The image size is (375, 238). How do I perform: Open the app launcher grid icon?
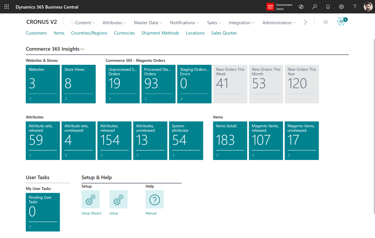click(x=7, y=7)
